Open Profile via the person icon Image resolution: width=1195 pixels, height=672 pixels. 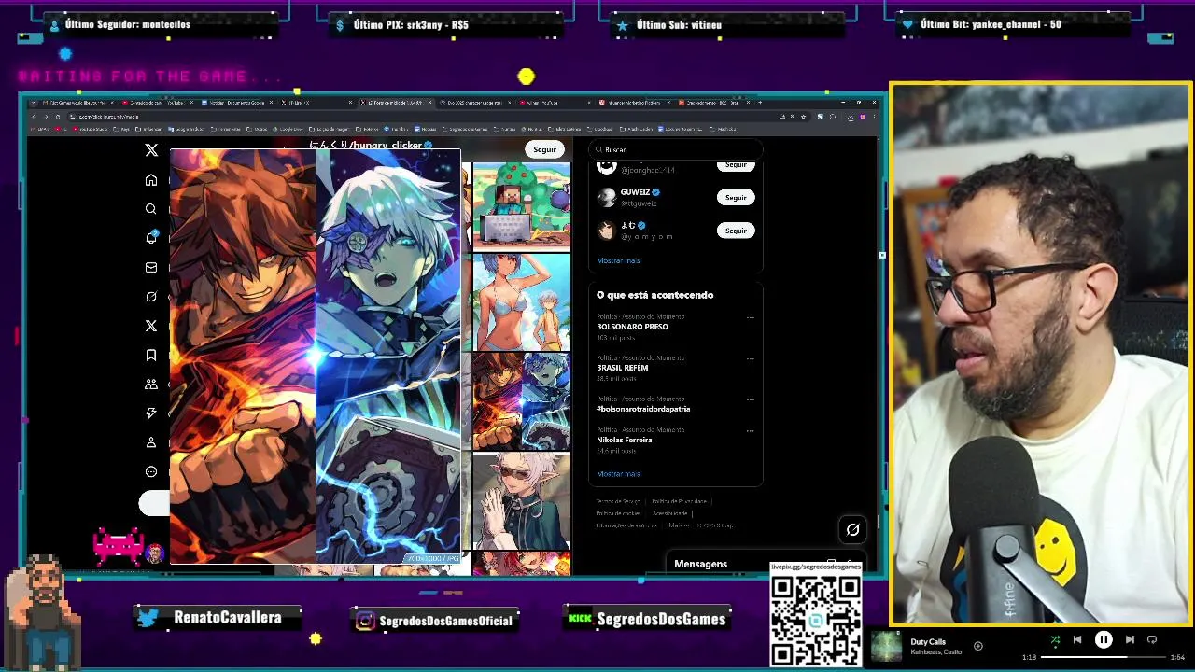click(x=151, y=442)
